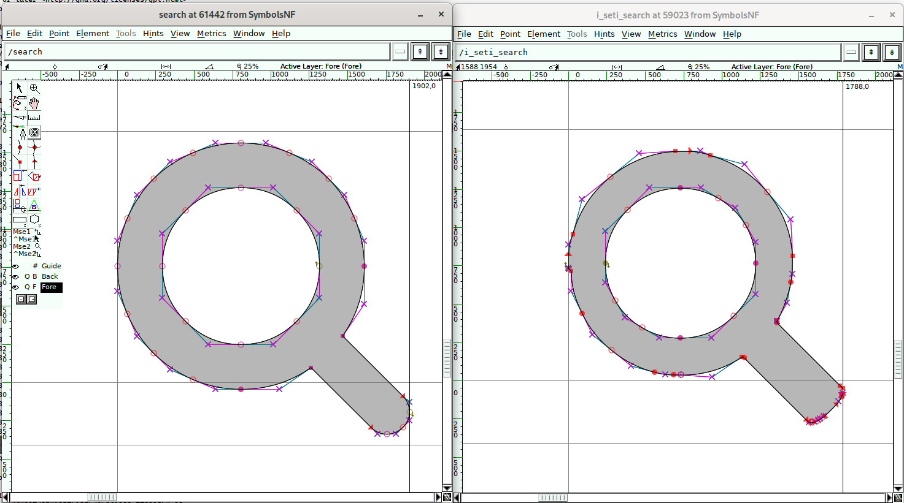Select the Magnify tool
Viewport: 904px width, 503px height.
(34, 88)
